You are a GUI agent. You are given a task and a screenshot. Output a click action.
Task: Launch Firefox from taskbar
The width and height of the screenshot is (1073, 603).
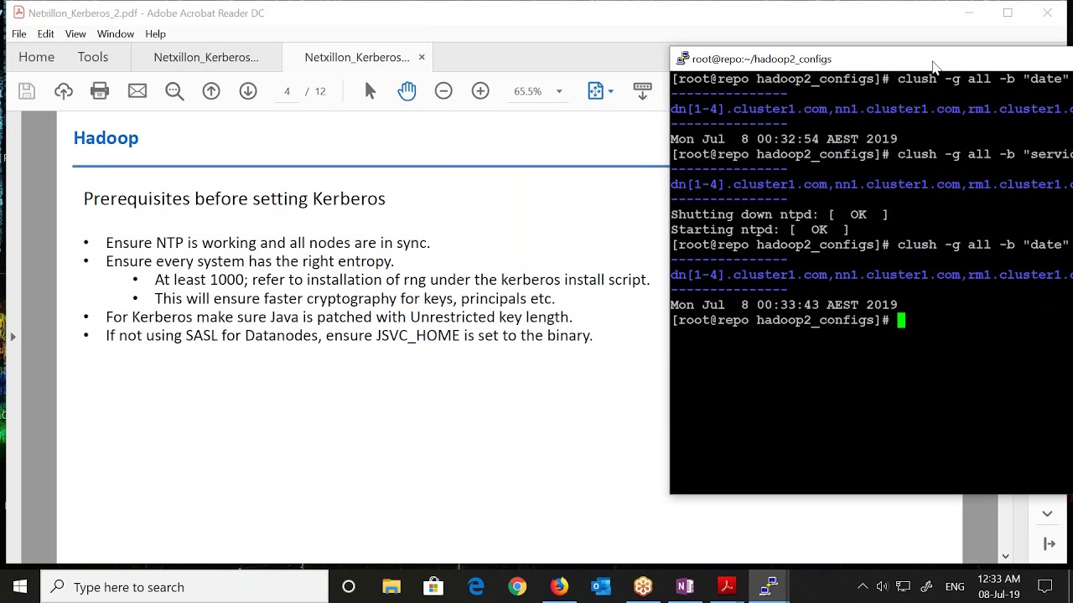click(559, 587)
